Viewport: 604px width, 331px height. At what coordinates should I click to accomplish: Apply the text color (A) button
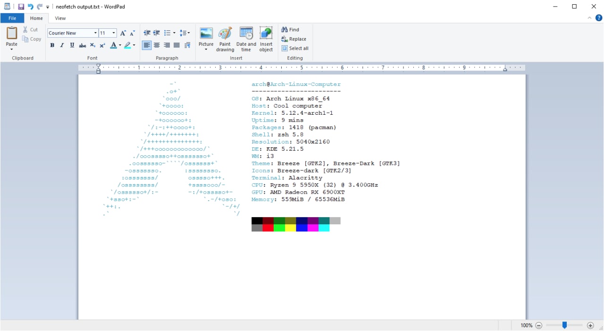(x=113, y=45)
